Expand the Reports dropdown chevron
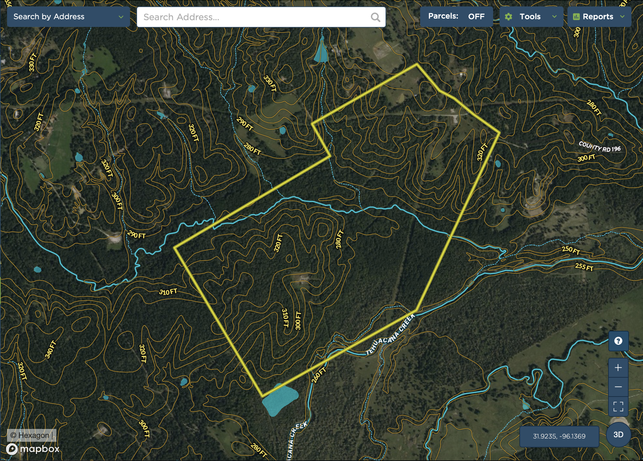643x461 pixels. 622,17
